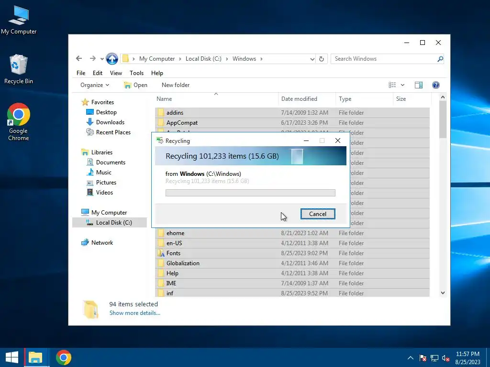Select the ehome folder icon

click(161, 233)
